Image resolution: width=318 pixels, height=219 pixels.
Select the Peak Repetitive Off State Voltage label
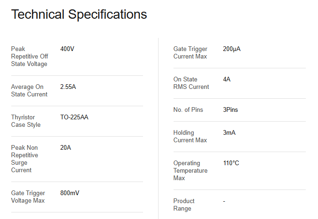coord(29,56)
